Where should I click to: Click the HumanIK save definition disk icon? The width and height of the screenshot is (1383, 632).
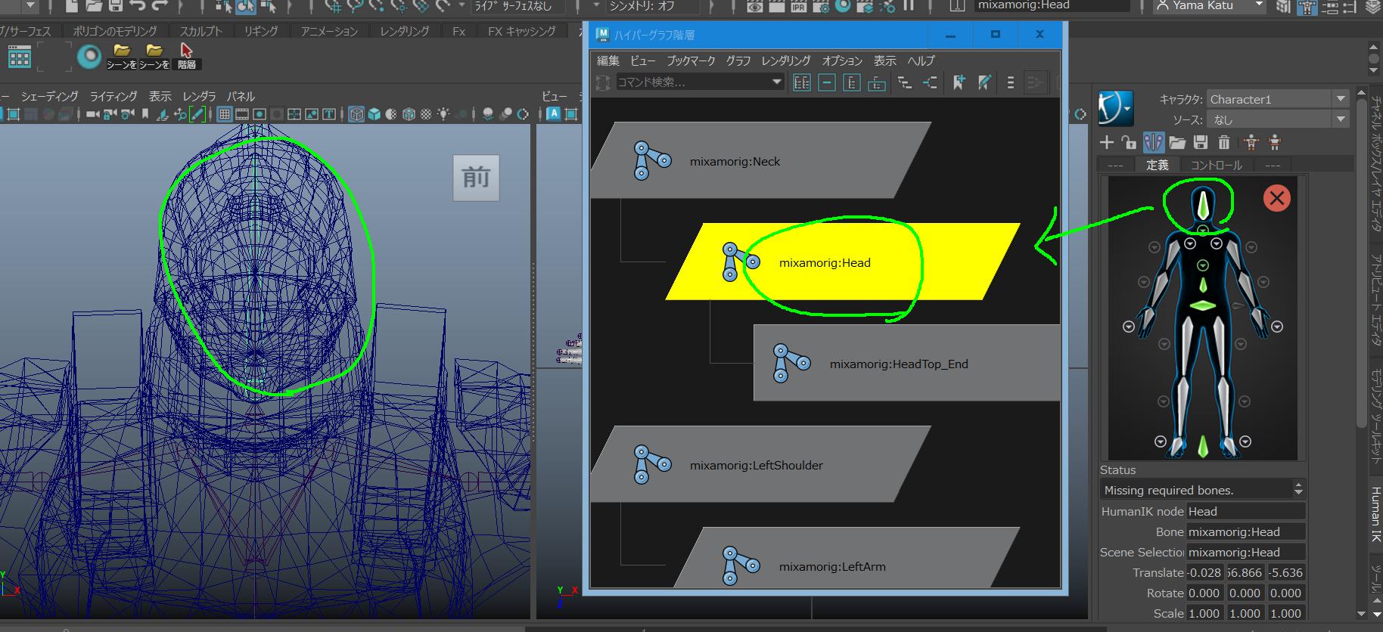click(x=1200, y=142)
